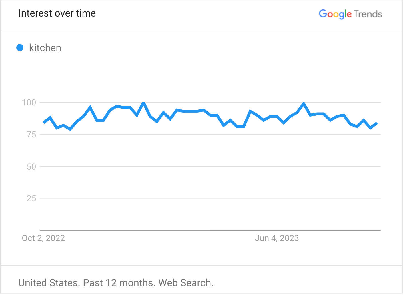The width and height of the screenshot is (403, 295).
Task: Click the second 100 peak near Jun 2023
Action: 304,103
